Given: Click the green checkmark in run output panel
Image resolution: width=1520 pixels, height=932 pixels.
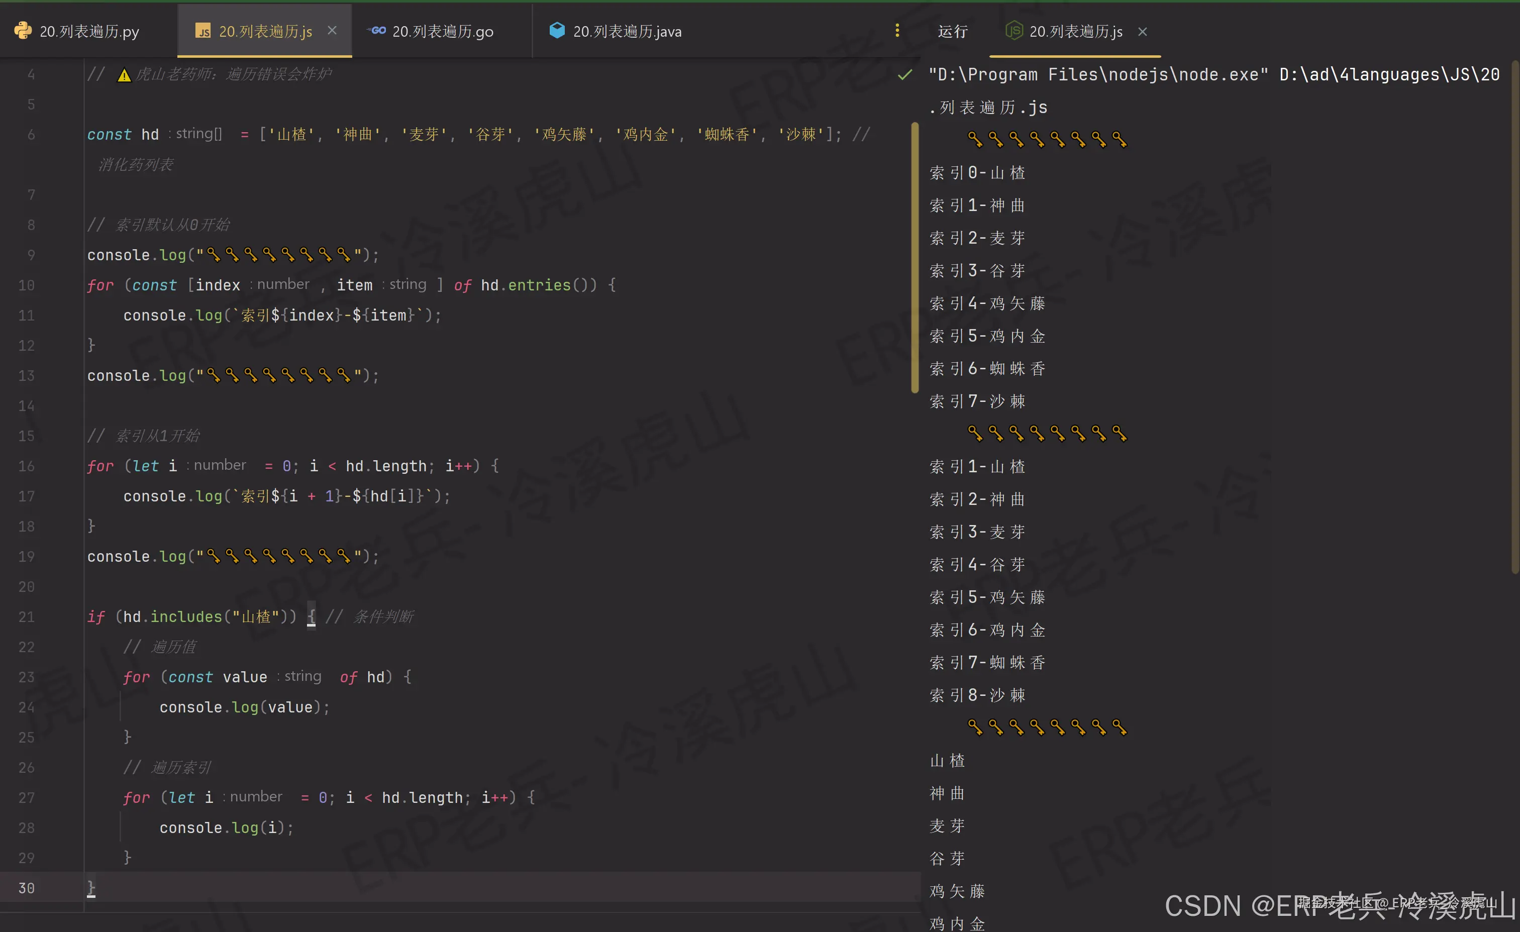Looking at the screenshot, I should point(904,74).
